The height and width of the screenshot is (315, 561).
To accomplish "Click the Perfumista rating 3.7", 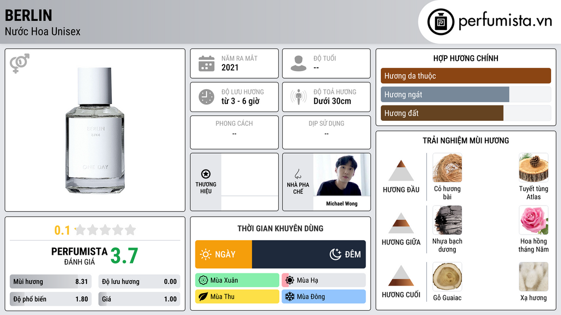I will tap(124, 256).
